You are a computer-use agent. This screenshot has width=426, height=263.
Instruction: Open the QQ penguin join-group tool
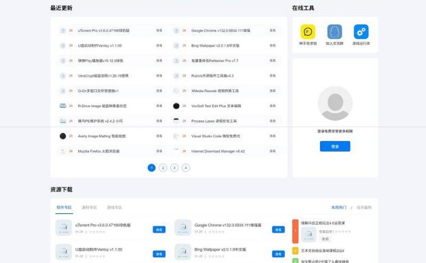[335, 31]
